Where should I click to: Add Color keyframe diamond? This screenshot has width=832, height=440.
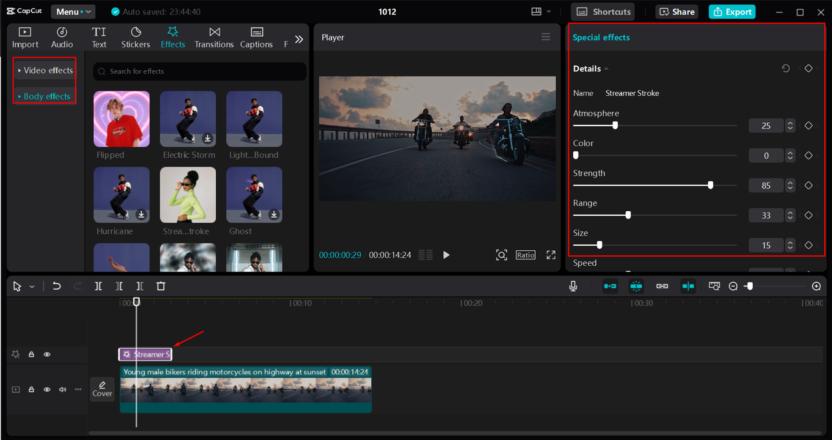(809, 155)
